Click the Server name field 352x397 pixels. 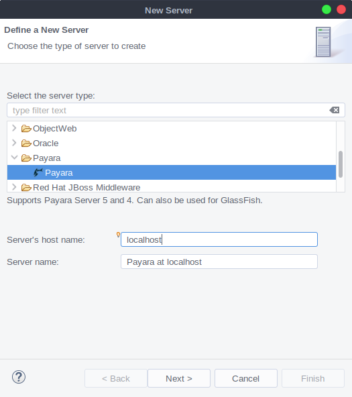click(x=219, y=262)
